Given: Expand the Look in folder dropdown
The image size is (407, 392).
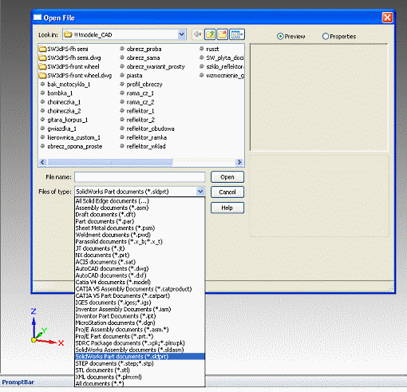Looking at the screenshot, I should click(x=181, y=34).
